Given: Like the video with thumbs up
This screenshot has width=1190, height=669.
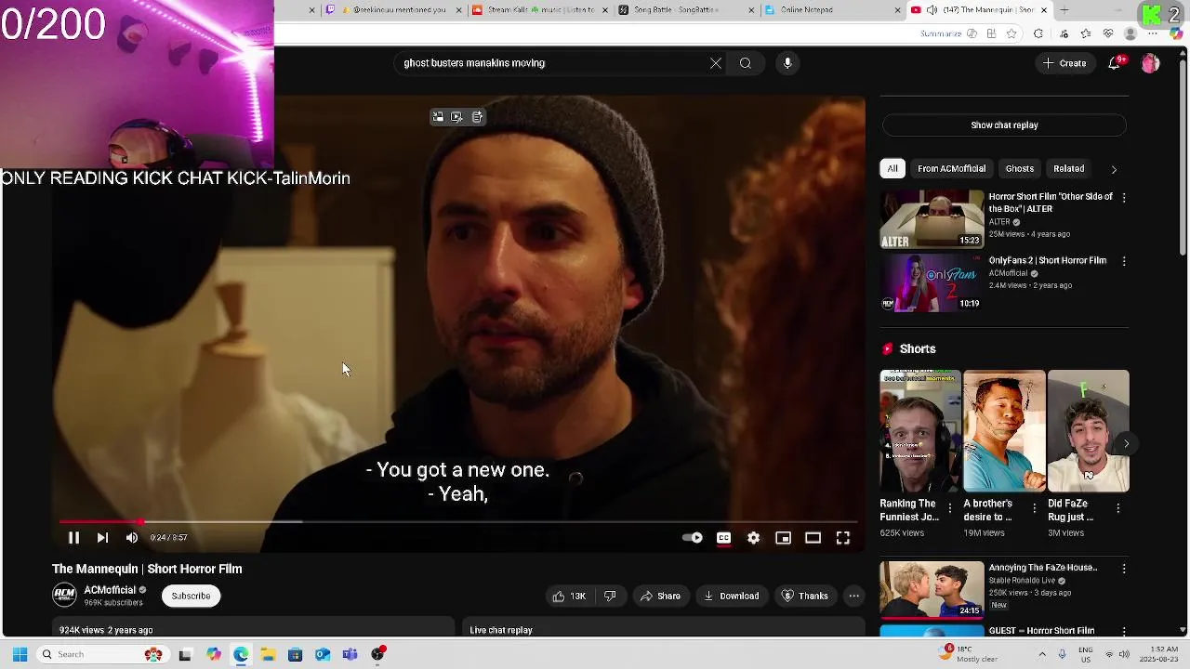Looking at the screenshot, I should click(x=569, y=596).
